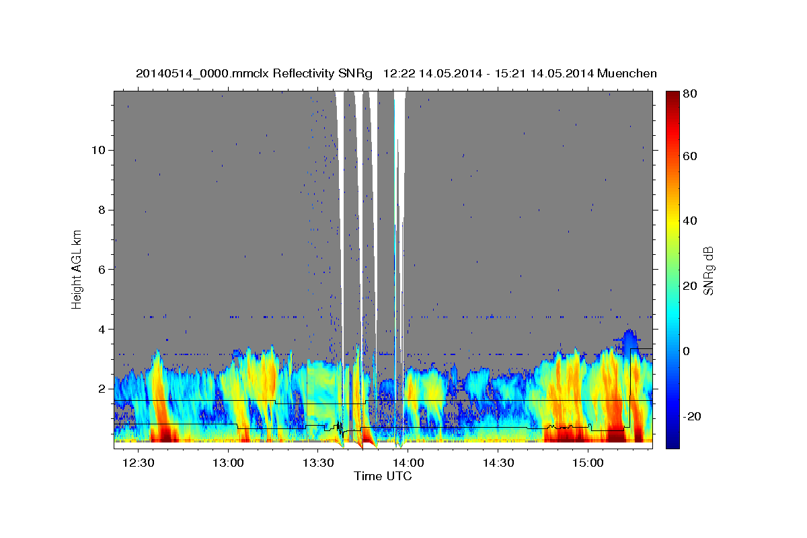Click the colorbar value 40
The width and height of the screenshot is (807, 538).
click(x=689, y=221)
